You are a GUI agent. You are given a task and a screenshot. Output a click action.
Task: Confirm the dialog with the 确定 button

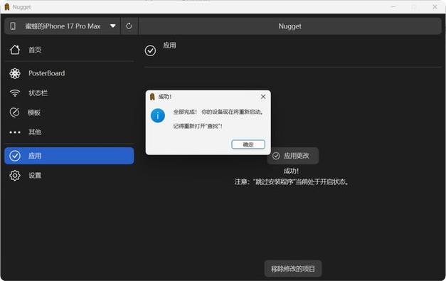click(248, 144)
